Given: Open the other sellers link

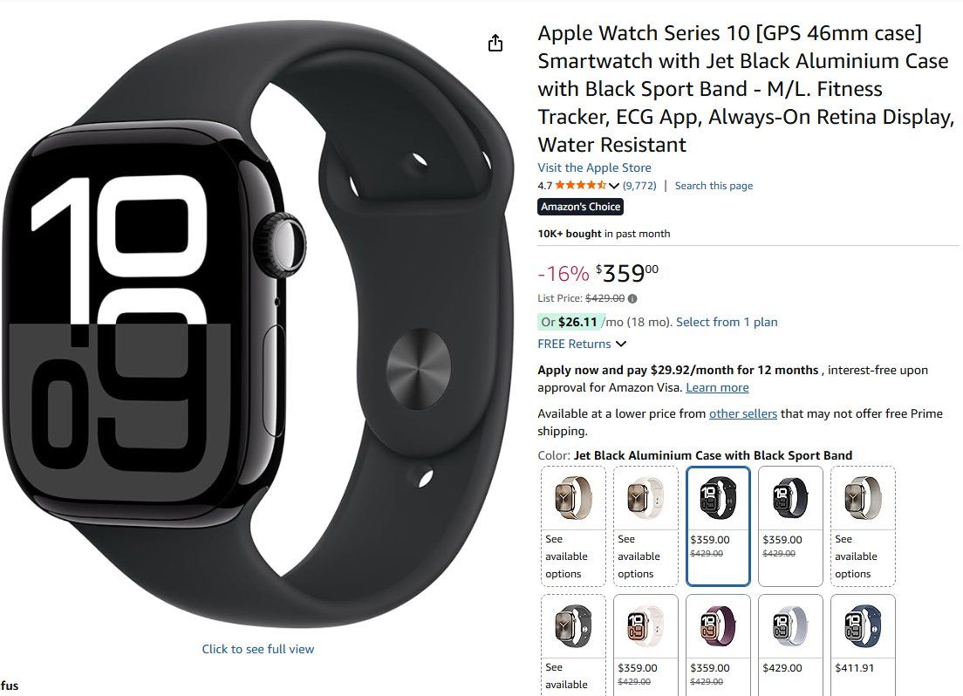Looking at the screenshot, I should click(742, 413).
